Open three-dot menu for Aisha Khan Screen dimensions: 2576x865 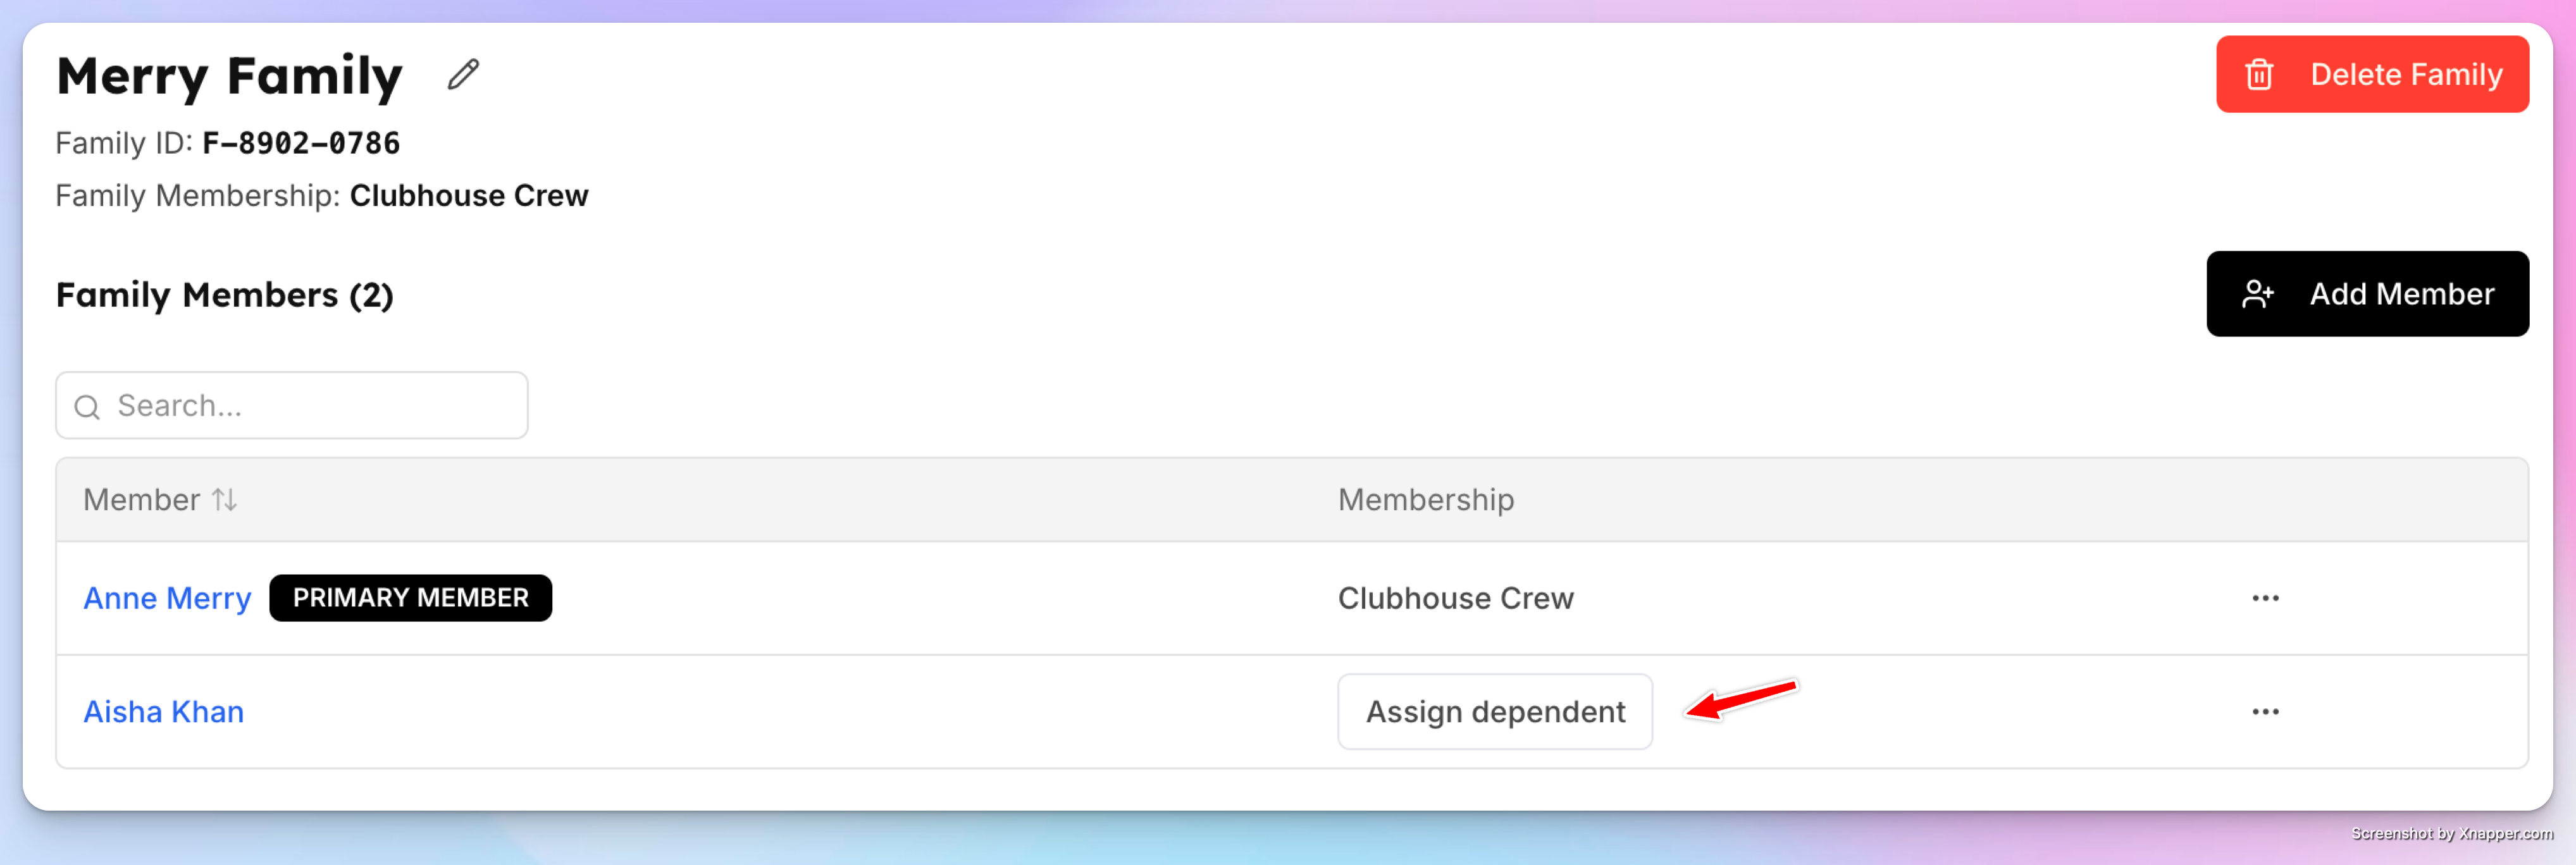[2265, 712]
